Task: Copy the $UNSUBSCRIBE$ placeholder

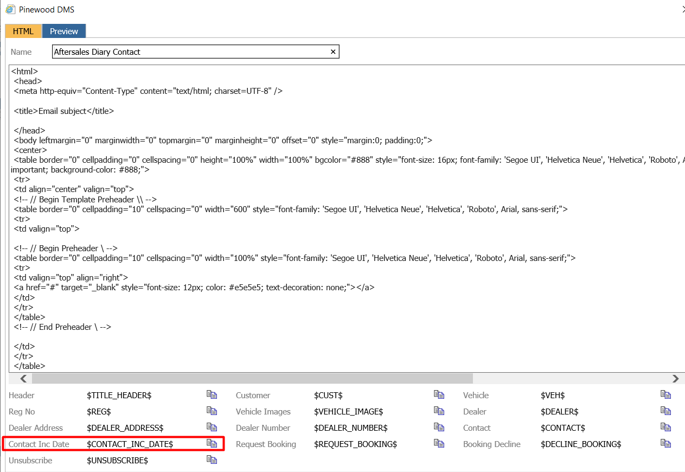Action: coord(212,460)
